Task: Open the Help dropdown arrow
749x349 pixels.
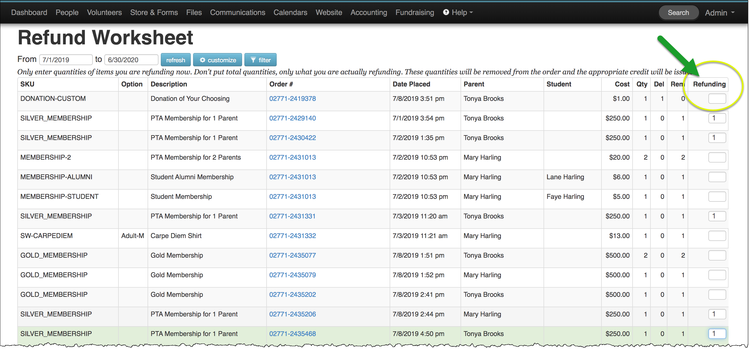Action: tap(471, 12)
